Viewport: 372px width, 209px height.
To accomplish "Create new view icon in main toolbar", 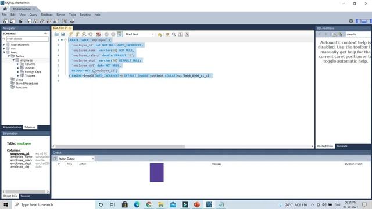I will coord(42,21).
